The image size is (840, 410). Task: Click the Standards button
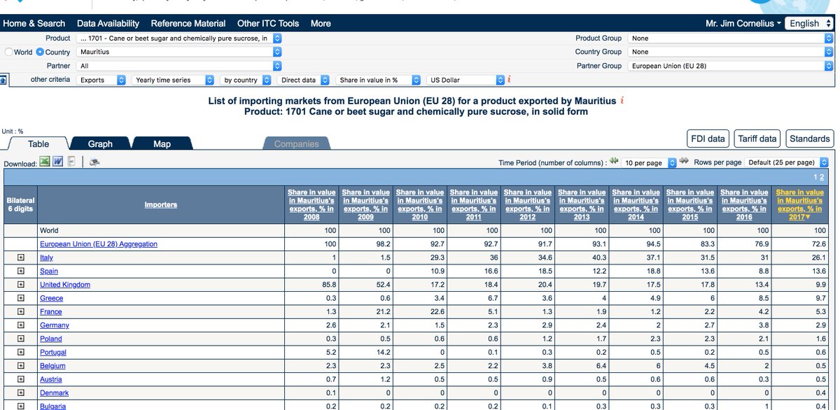point(809,139)
